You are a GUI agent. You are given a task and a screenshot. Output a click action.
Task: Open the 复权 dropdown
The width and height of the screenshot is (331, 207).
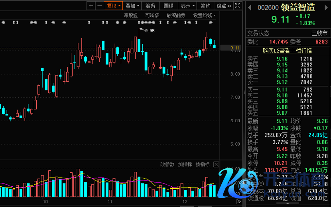click(113, 6)
